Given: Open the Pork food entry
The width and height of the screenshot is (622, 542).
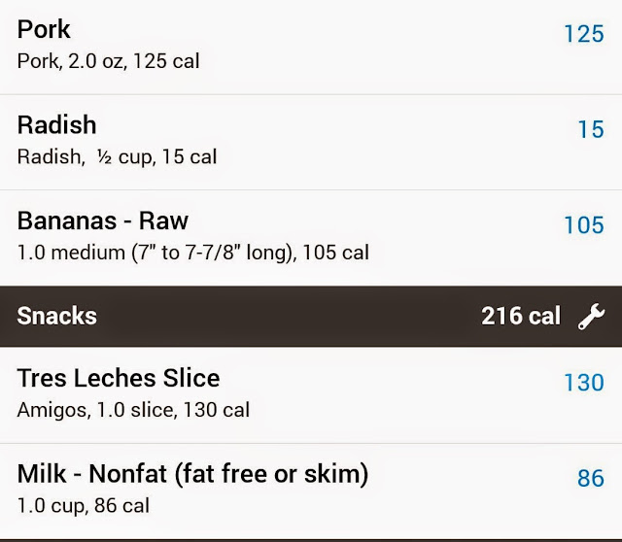Looking at the screenshot, I should tap(44, 30).
